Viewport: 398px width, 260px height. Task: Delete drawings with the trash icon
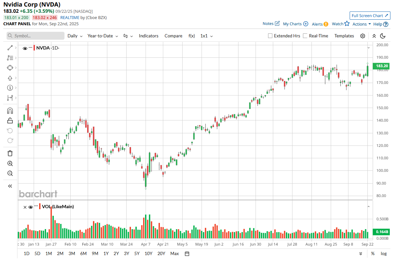(10, 153)
